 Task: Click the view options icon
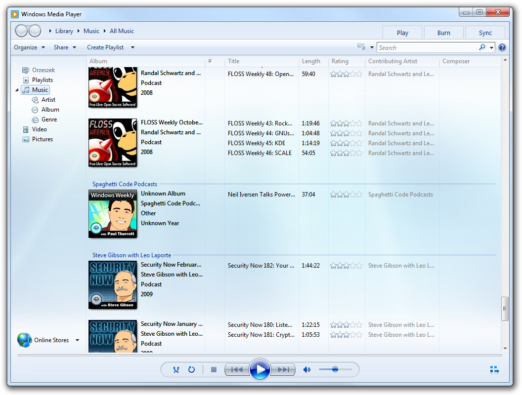[361, 47]
